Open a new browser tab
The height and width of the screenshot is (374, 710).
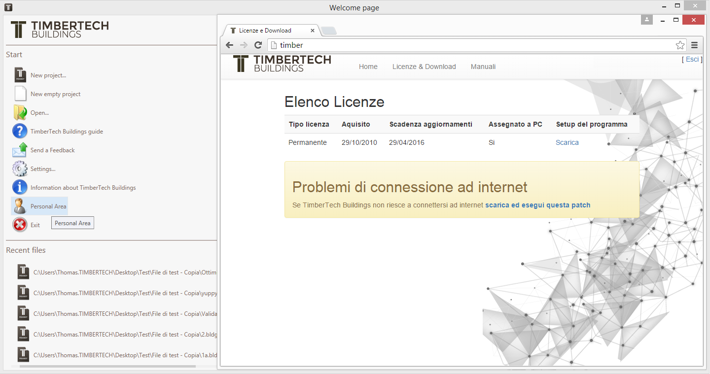(x=329, y=31)
